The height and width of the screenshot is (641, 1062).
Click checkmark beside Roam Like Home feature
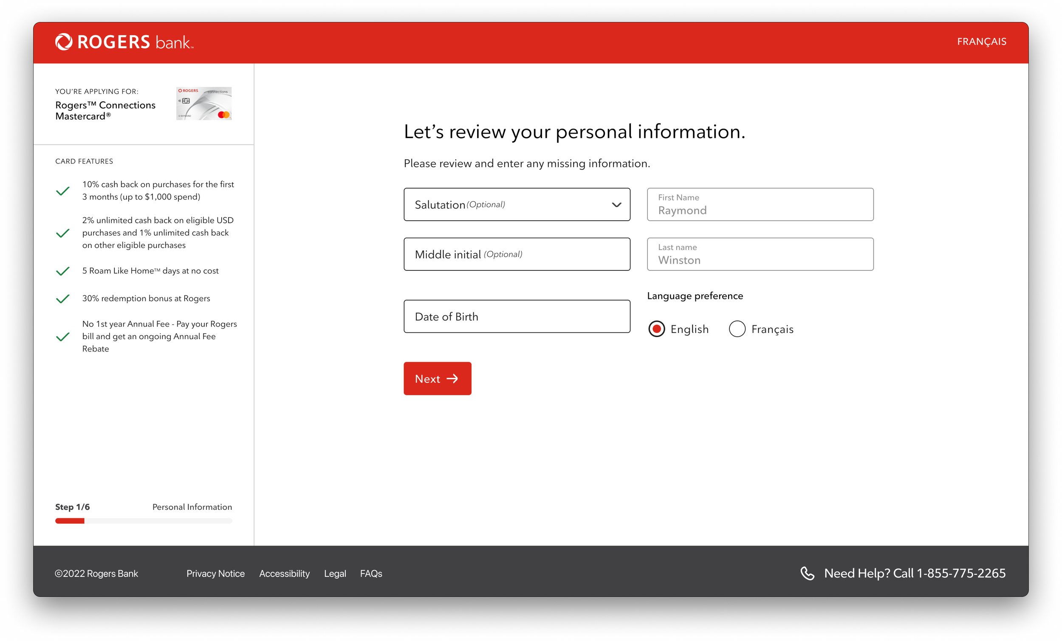click(63, 271)
